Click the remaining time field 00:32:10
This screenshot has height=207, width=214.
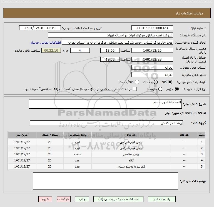click(51, 50)
